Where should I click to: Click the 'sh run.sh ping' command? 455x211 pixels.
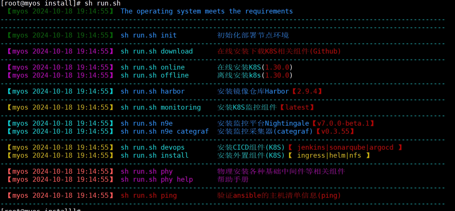click(149, 195)
